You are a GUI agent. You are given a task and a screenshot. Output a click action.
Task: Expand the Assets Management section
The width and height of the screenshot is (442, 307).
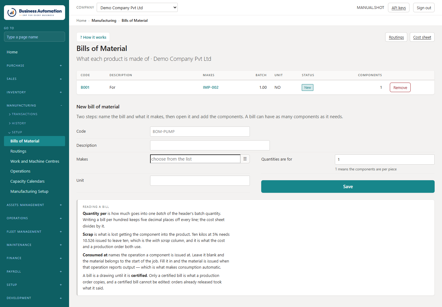(x=34, y=205)
